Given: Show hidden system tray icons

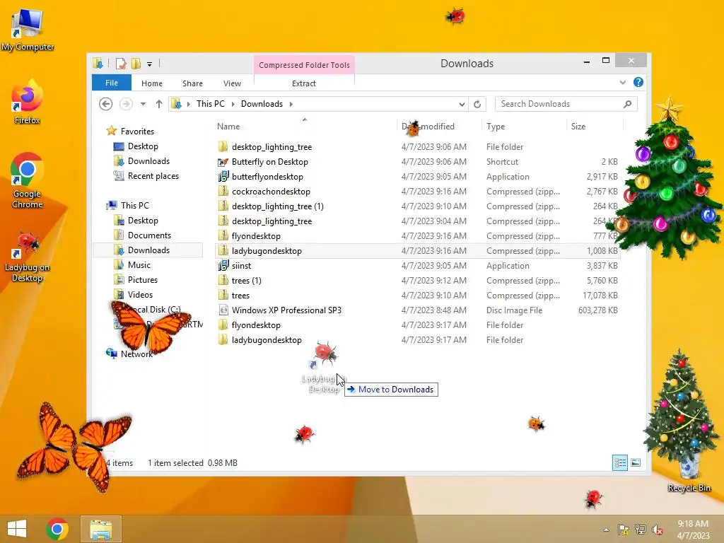Looking at the screenshot, I should (x=606, y=530).
